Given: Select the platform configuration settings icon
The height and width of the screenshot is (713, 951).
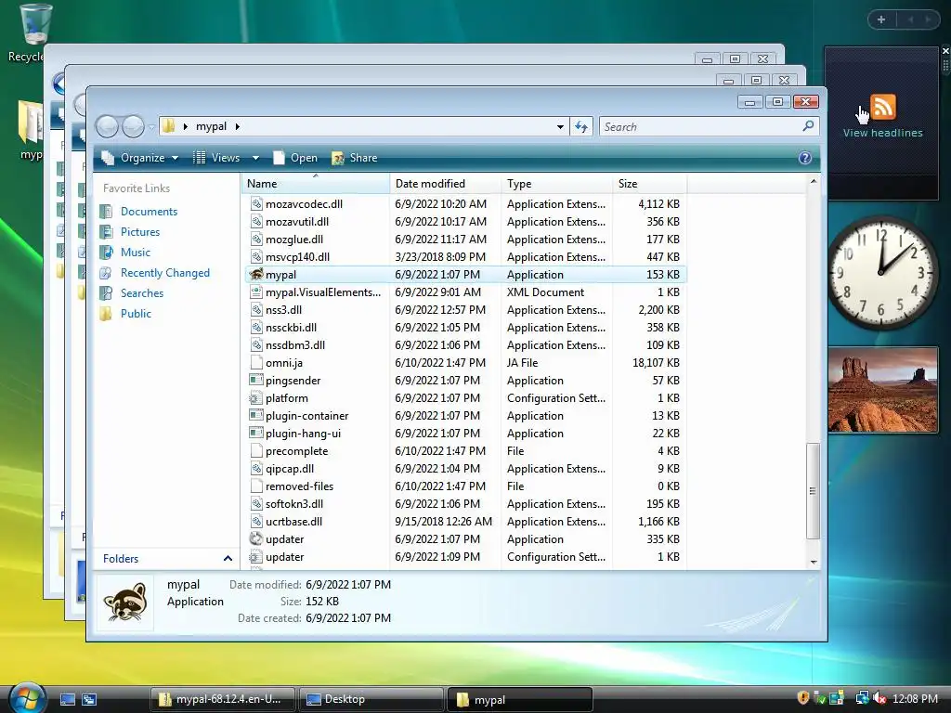Looking at the screenshot, I should click(256, 398).
